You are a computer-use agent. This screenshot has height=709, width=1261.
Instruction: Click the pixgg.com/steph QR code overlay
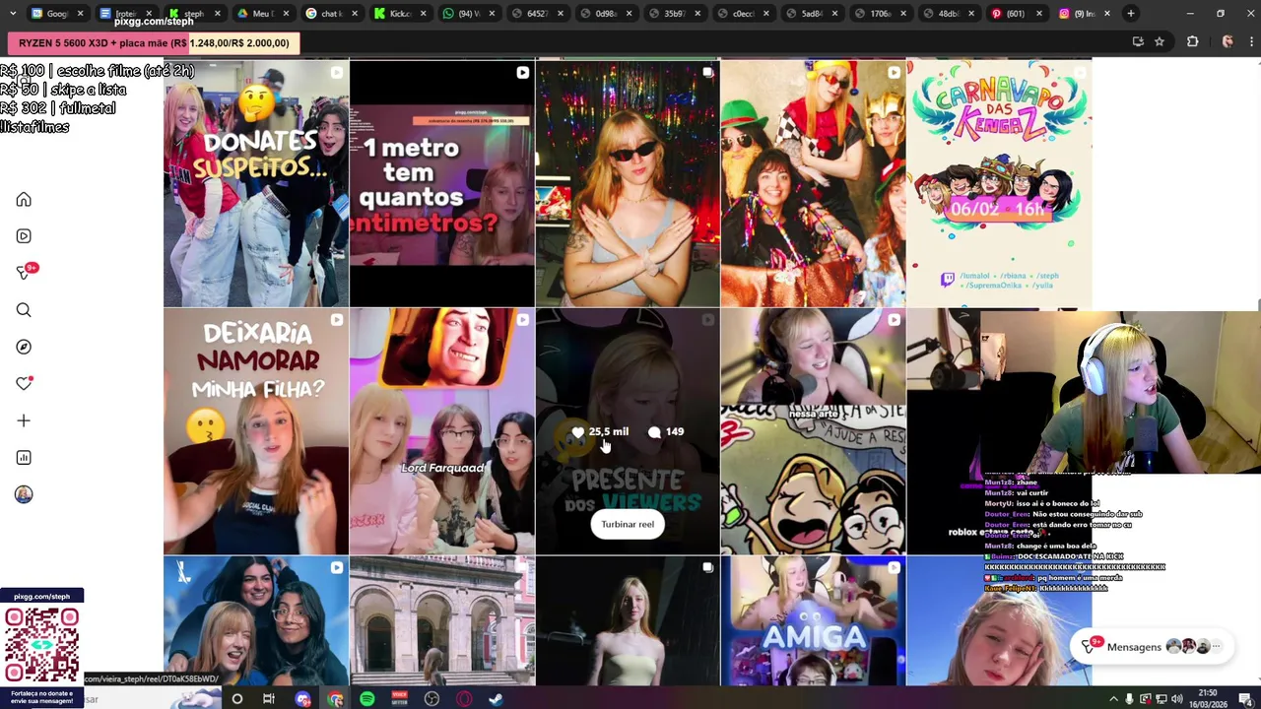[x=41, y=645]
